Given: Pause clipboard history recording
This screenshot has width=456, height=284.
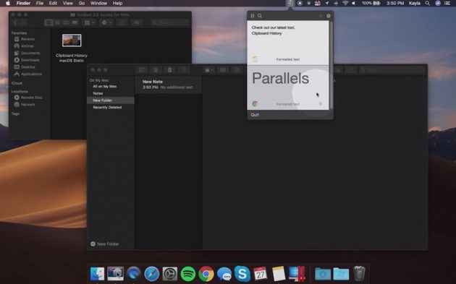Looking at the screenshot, I should point(252,16).
